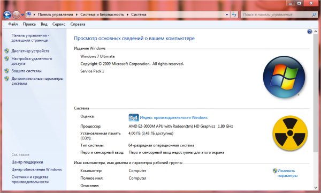Click shield icon beside Изменить параметры
The height and width of the screenshot is (193, 321).
coord(275,170)
